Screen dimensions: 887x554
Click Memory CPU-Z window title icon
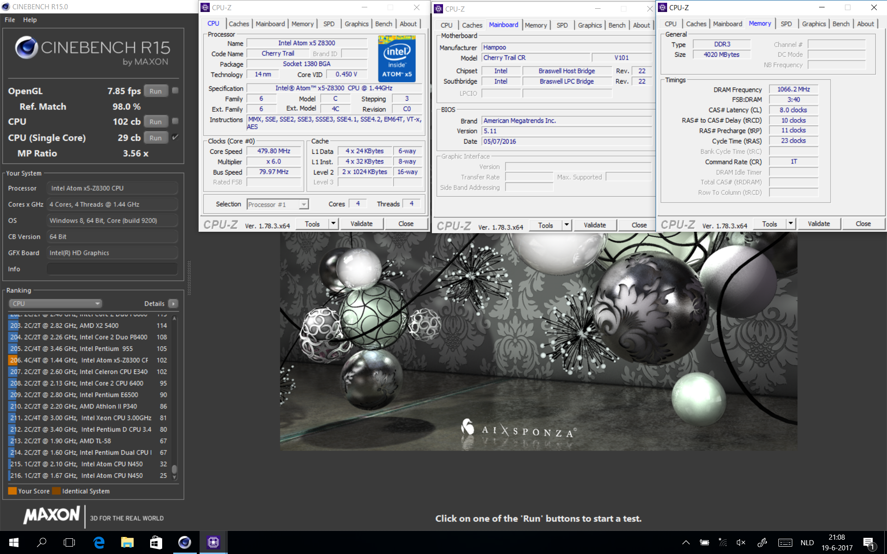pyautogui.click(x=662, y=7)
